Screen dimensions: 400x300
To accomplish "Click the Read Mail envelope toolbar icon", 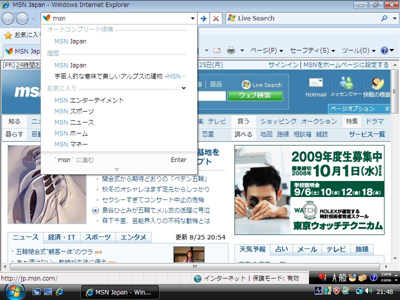I will pyautogui.click(x=217, y=50).
